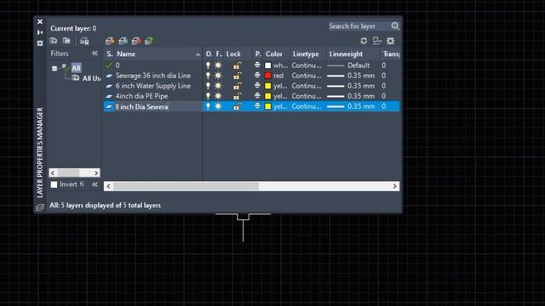The width and height of the screenshot is (545, 306).
Task: Toggle the layer filter tree pane icon
Action: [376, 41]
